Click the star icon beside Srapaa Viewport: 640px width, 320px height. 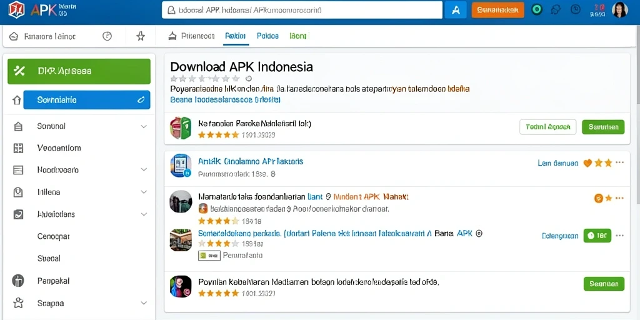tap(18, 303)
